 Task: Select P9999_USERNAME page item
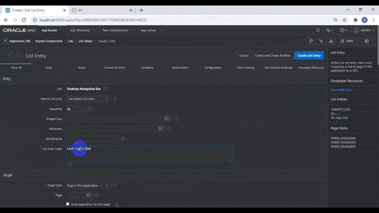pos(343,138)
